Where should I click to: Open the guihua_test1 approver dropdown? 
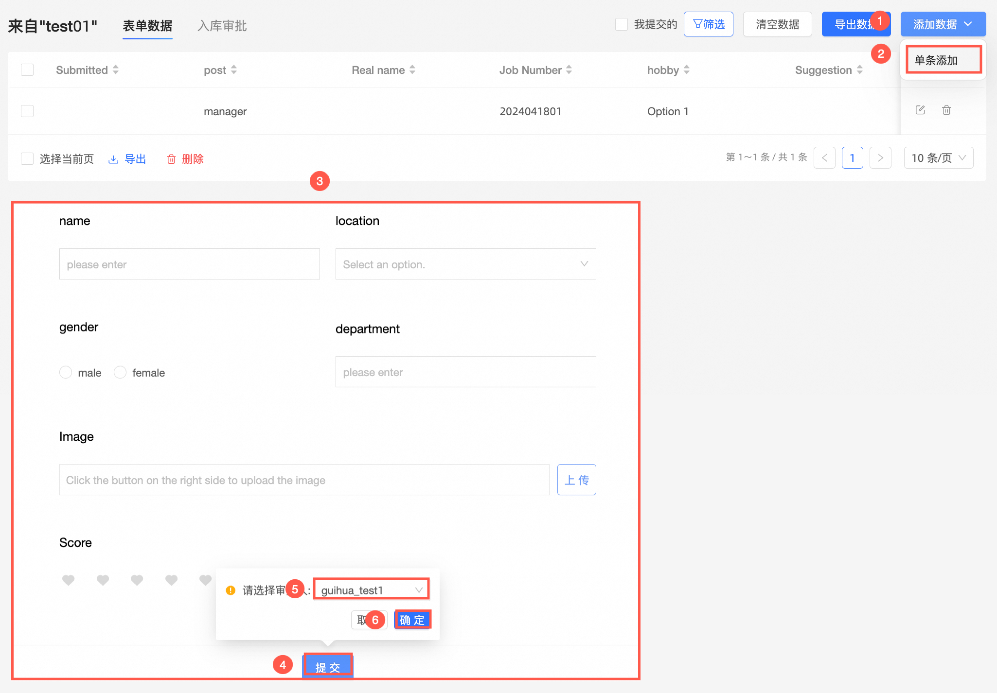point(371,590)
